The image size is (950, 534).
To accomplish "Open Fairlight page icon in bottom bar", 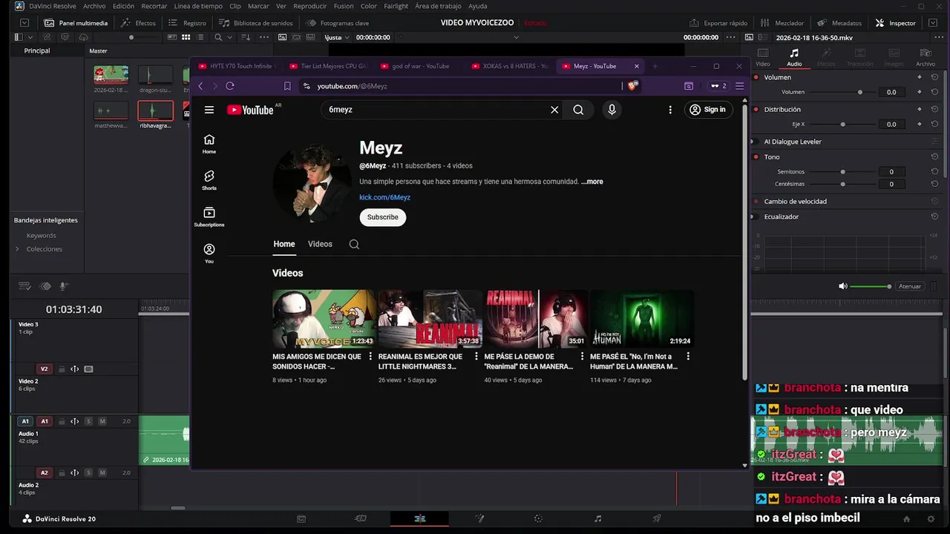I will (x=598, y=518).
